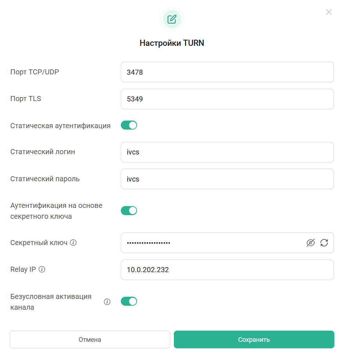Focus the Relay IP address field

click(227, 270)
